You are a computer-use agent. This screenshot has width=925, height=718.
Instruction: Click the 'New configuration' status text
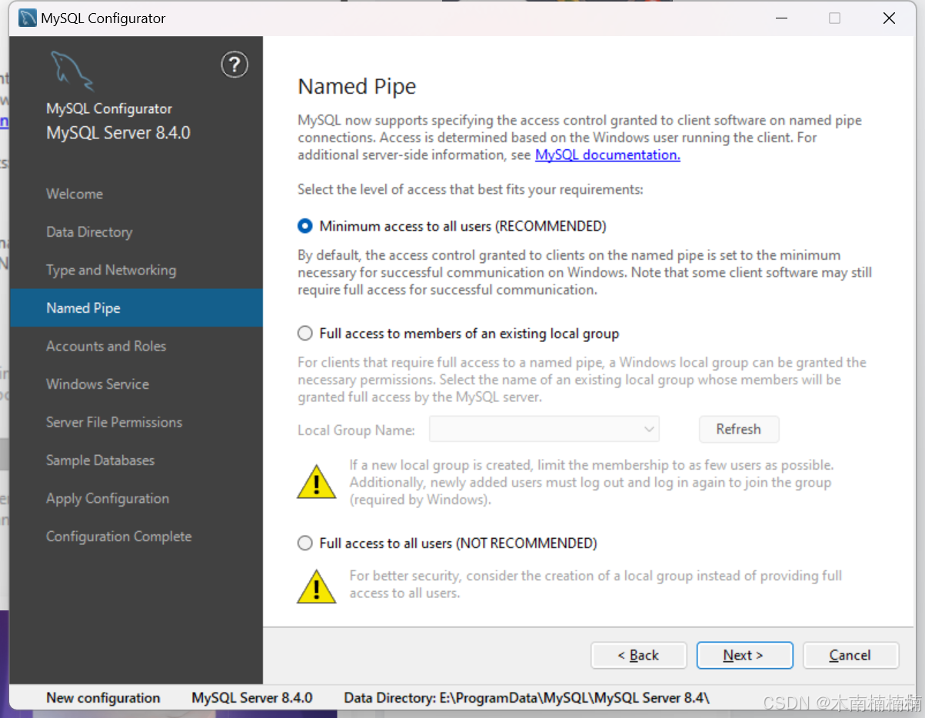pos(103,698)
